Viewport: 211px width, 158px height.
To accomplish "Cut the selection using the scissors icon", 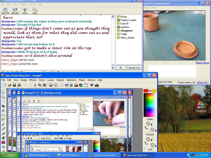I will tap(35, 85).
